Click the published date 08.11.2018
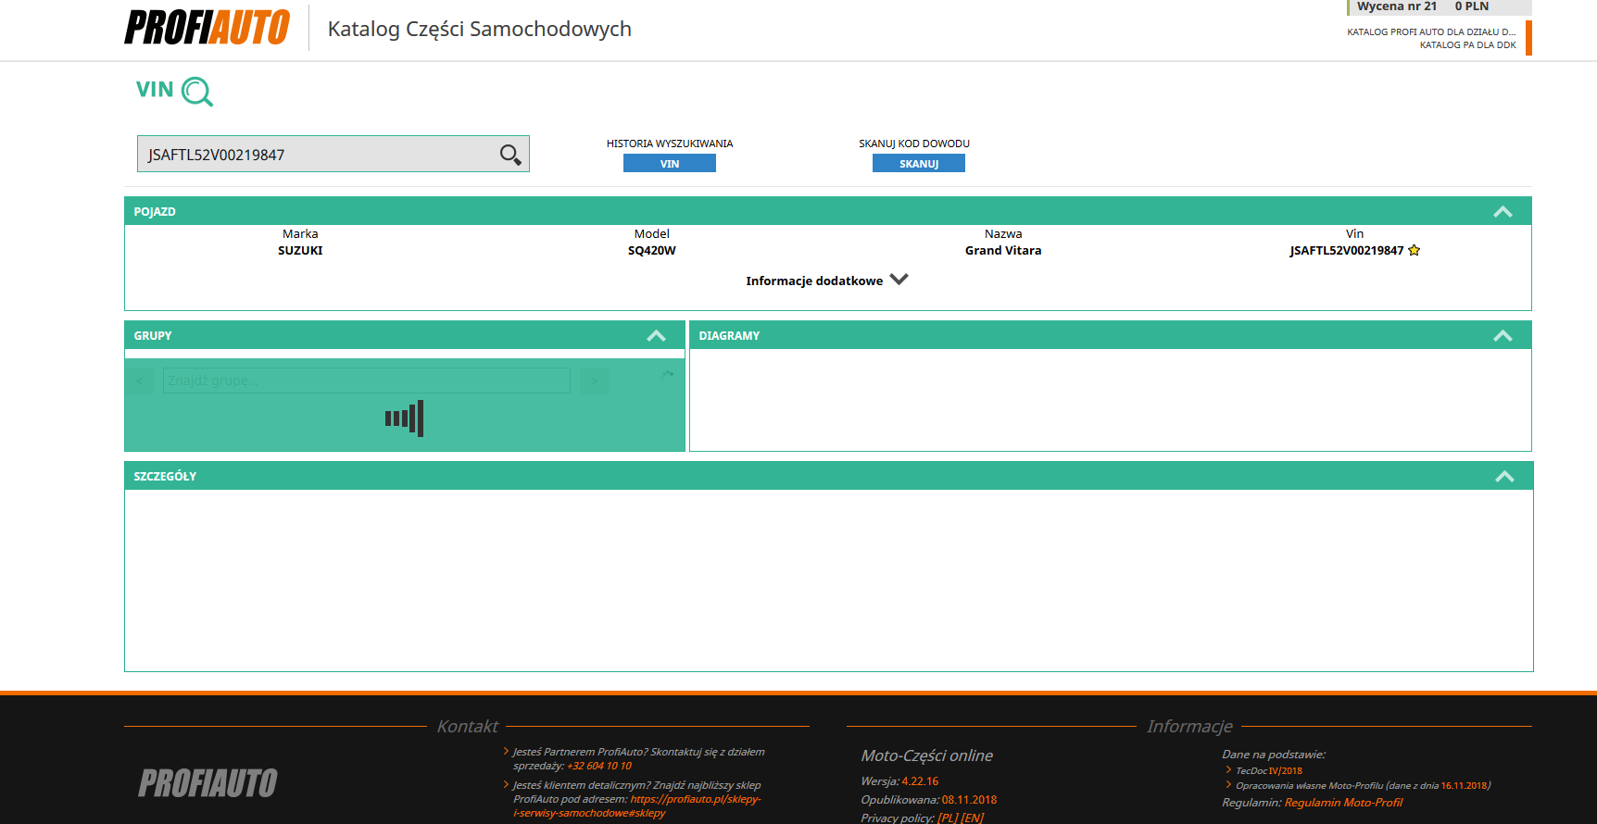The width and height of the screenshot is (1597, 824). click(x=969, y=800)
